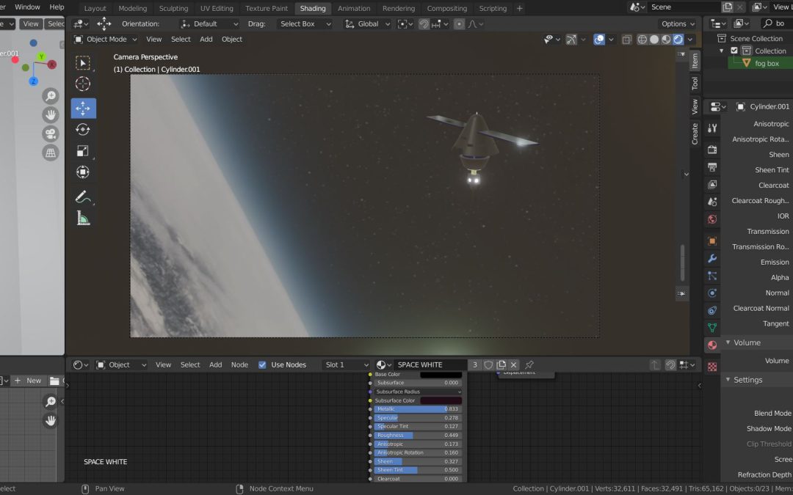Pick the Measure tool
Viewport: 793px width, 495px height.
click(x=83, y=219)
